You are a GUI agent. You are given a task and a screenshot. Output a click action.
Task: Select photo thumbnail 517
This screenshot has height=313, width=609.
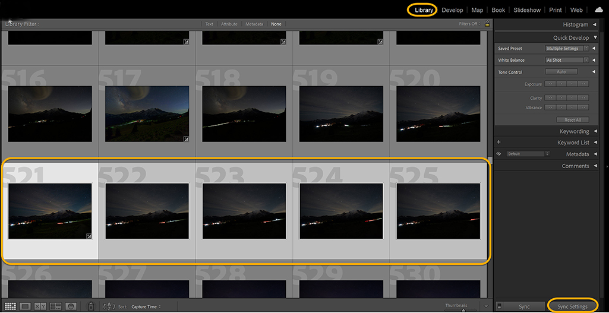tap(147, 113)
